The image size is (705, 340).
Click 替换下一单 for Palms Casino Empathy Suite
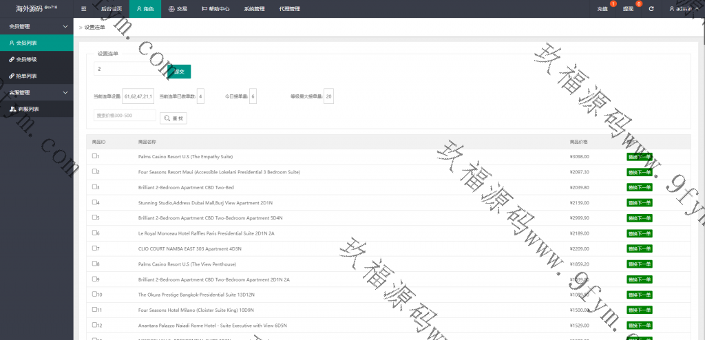point(639,157)
